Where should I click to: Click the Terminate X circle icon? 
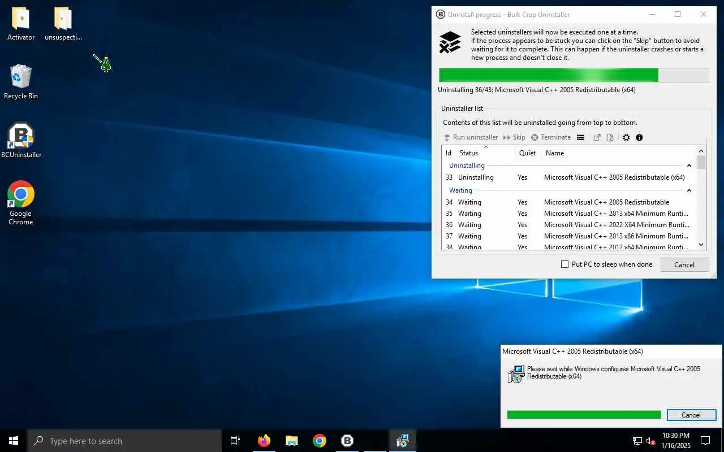[x=535, y=137]
